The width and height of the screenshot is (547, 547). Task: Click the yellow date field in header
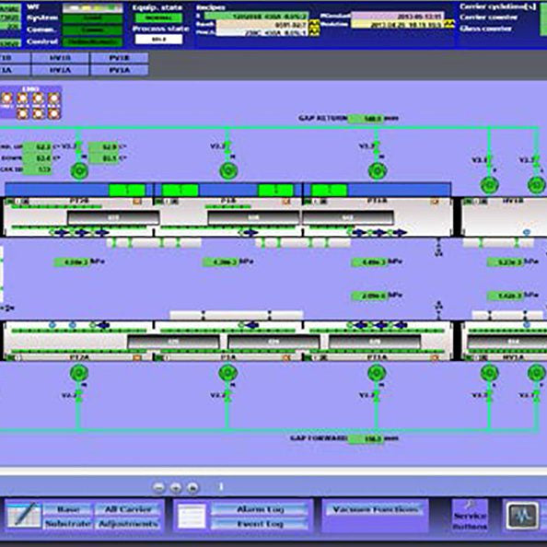point(397,25)
